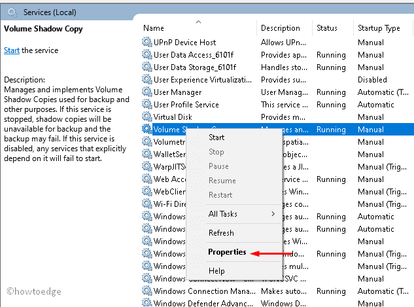Click the Virtual Disk service gear icon
Screen dimensions: 414x307
click(147, 117)
